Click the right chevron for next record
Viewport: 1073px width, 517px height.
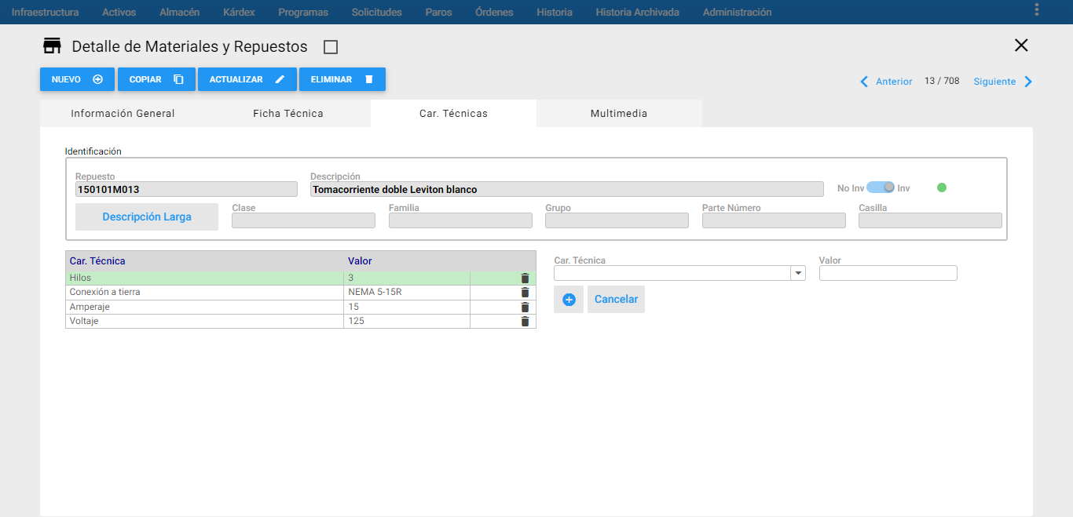click(1028, 82)
